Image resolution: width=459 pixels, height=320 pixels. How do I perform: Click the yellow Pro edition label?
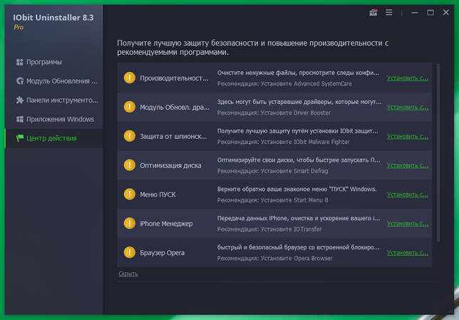pos(19,27)
